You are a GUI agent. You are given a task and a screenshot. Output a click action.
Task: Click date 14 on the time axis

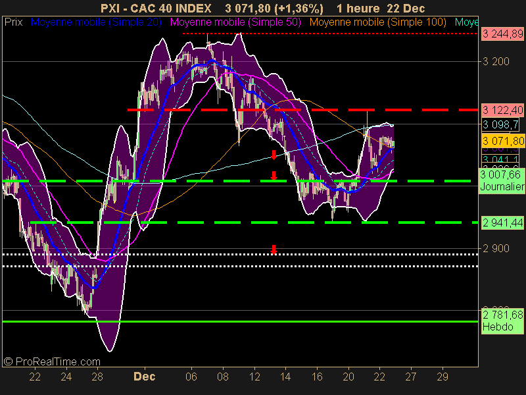pyautogui.click(x=285, y=377)
